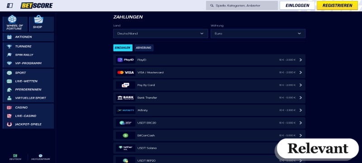Click the PlayID limit 10 € - 2.000 €

(287, 60)
